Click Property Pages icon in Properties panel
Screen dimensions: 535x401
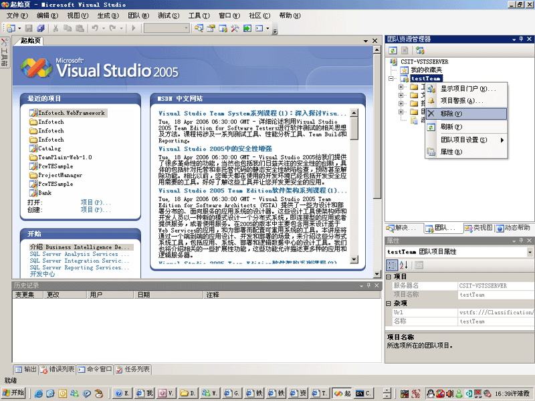coord(419,265)
